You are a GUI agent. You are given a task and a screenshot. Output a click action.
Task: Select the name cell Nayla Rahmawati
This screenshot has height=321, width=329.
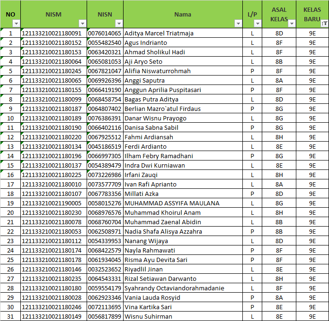[x=183, y=250]
